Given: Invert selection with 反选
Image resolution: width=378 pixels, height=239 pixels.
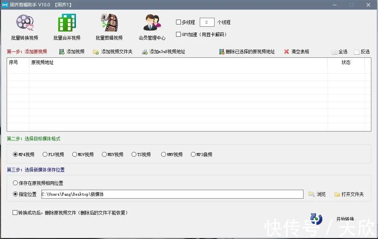Looking at the screenshot, I should pos(362,52).
